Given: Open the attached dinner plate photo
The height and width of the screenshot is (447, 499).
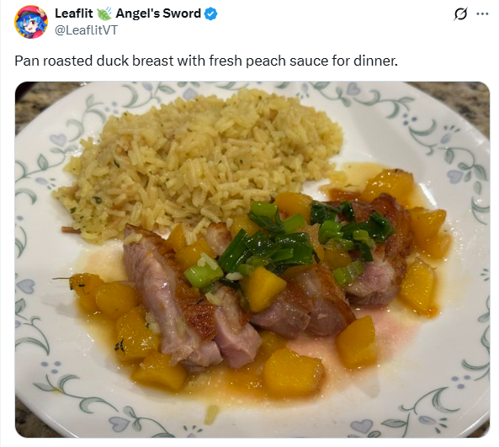Looking at the screenshot, I should coord(252,259).
